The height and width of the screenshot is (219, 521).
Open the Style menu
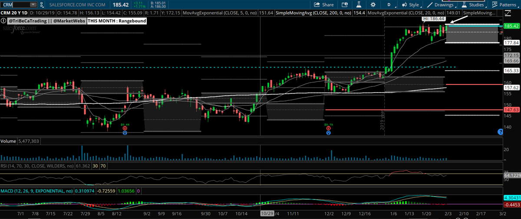(x=411, y=5)
